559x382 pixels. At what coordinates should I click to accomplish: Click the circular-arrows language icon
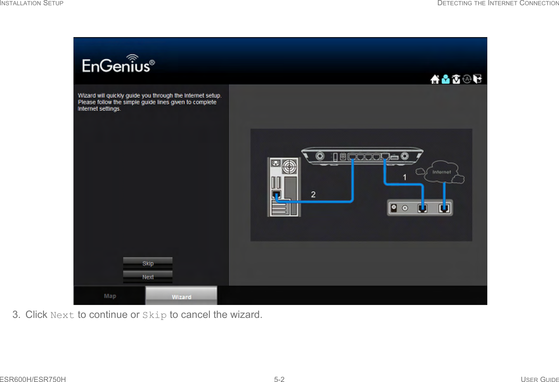point(467,79)
